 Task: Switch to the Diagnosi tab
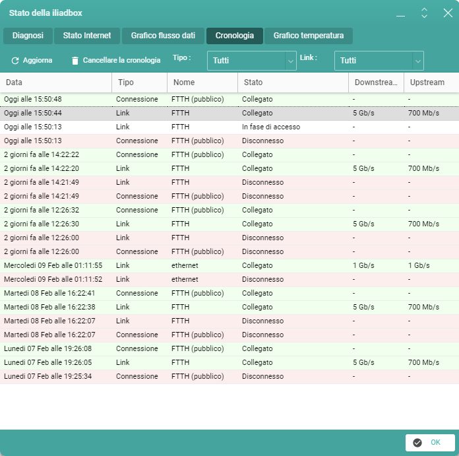point(28,36)
